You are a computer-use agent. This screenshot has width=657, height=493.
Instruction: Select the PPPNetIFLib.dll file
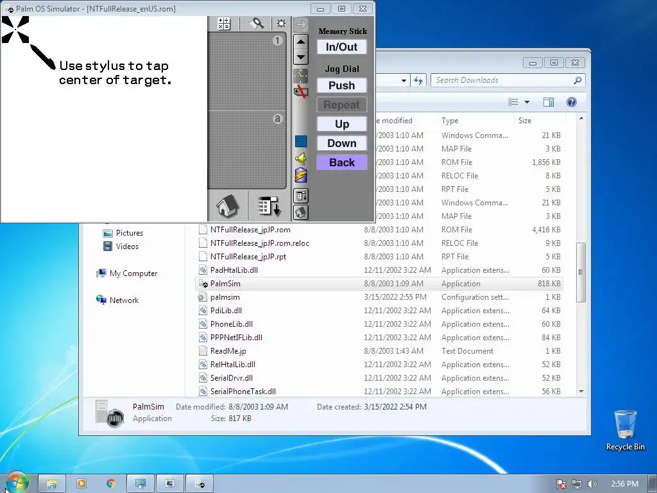point(380,338)
